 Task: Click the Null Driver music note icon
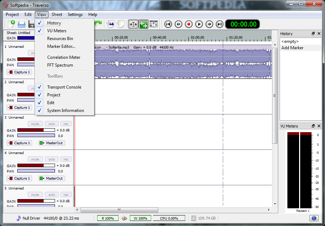click(x=19, y=218)
